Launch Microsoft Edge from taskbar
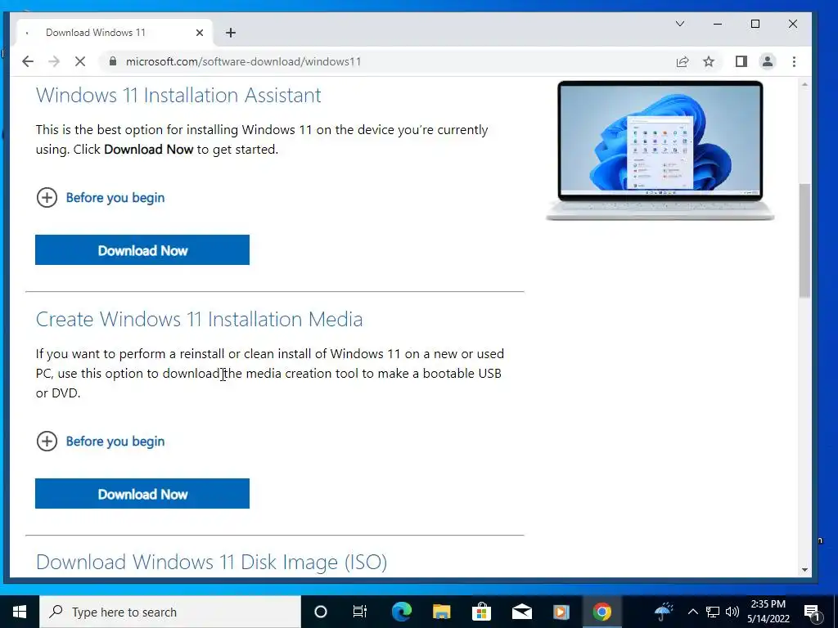Image resolution: width=838 pixels, height=628 pixels. point(401,612)
